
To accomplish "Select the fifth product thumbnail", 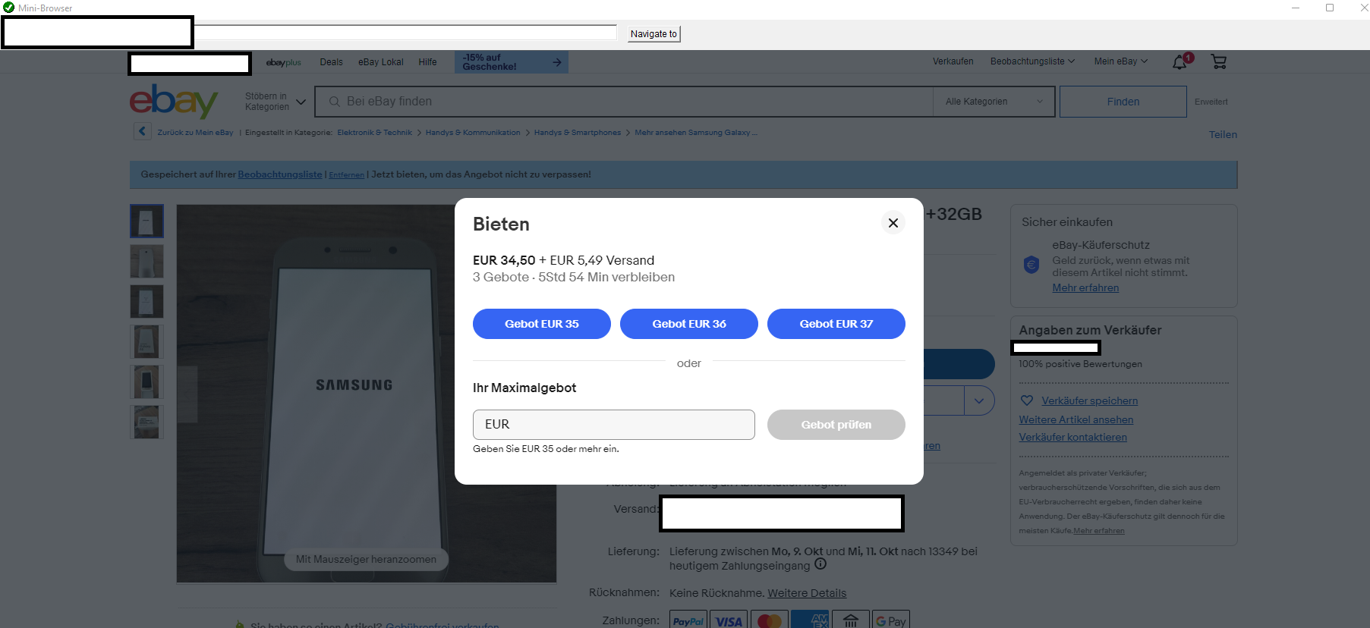I will [x=146, y=382].
